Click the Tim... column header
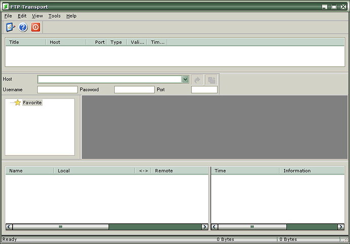 157,42
